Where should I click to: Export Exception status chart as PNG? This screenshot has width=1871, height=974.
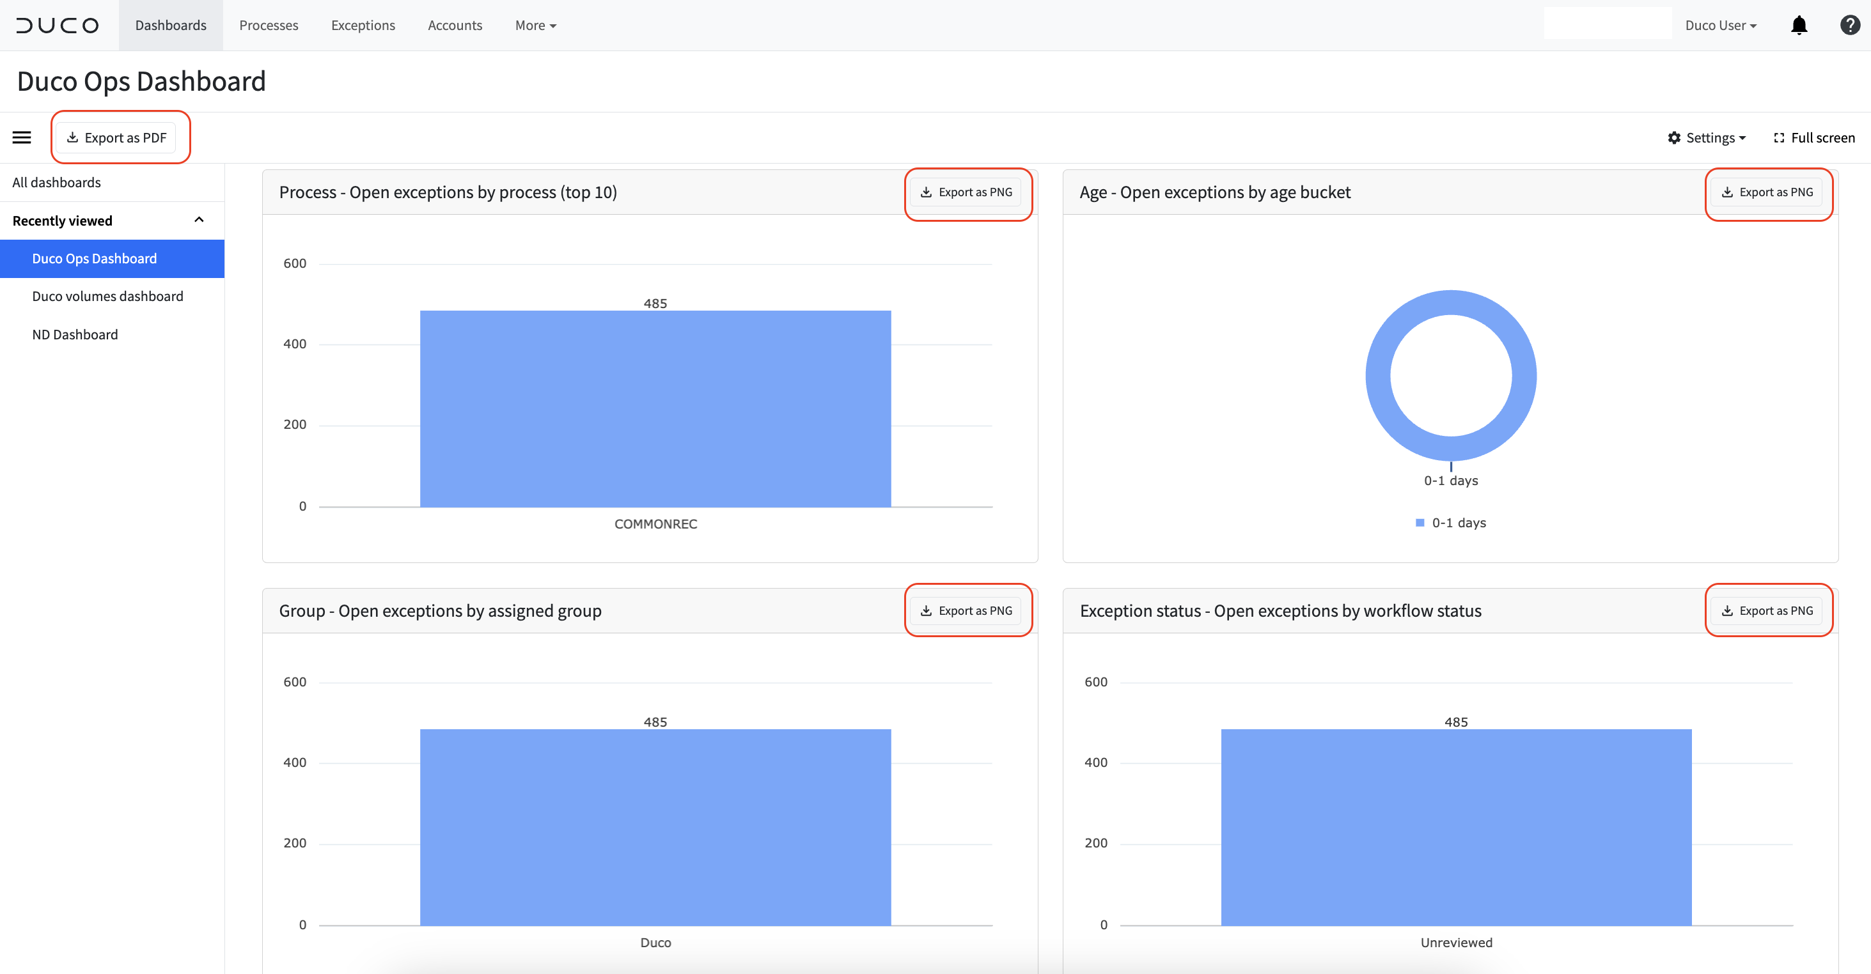click(1767, 610)
